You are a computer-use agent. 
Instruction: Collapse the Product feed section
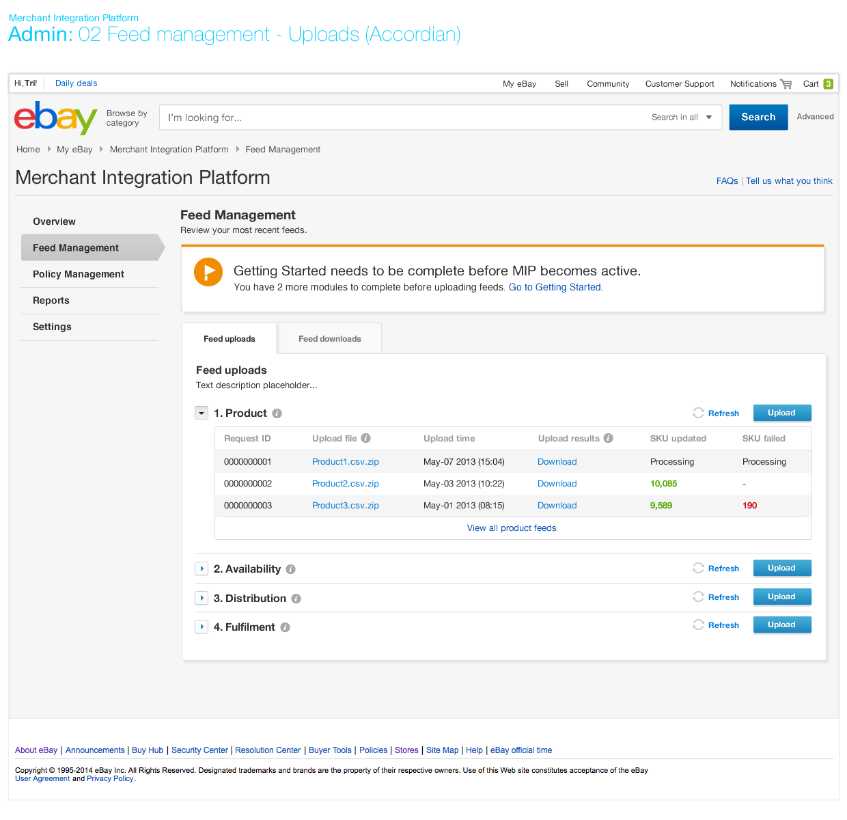pyautogui.click(x=202, y=413)
